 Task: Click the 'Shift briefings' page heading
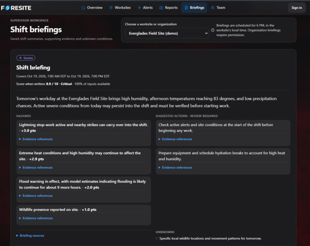point(36,30)
